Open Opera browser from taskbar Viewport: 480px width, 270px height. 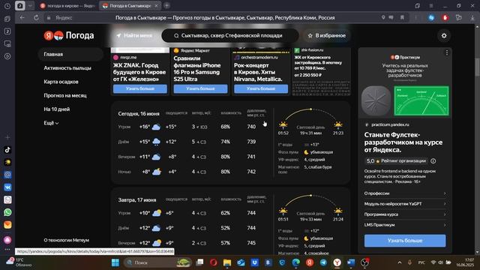(x=213, y=262)
